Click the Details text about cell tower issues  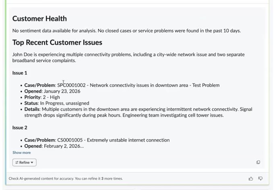(138, 112)
